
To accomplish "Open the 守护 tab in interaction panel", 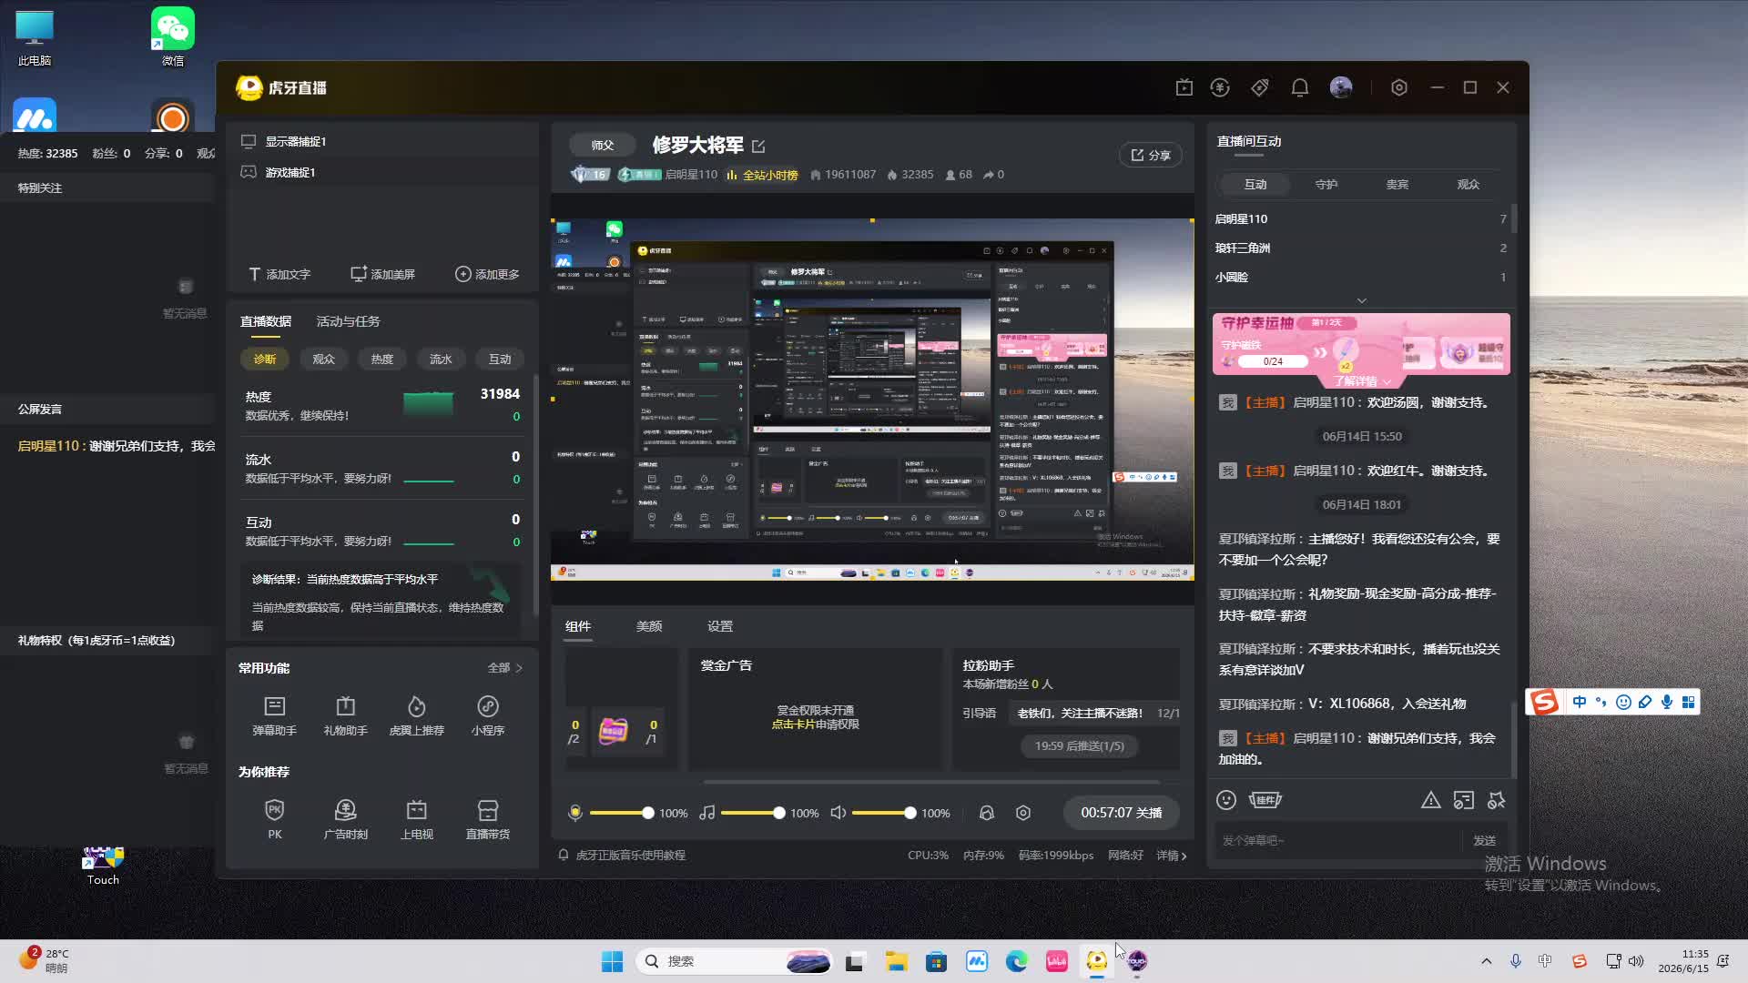I will pos(1326,185).
